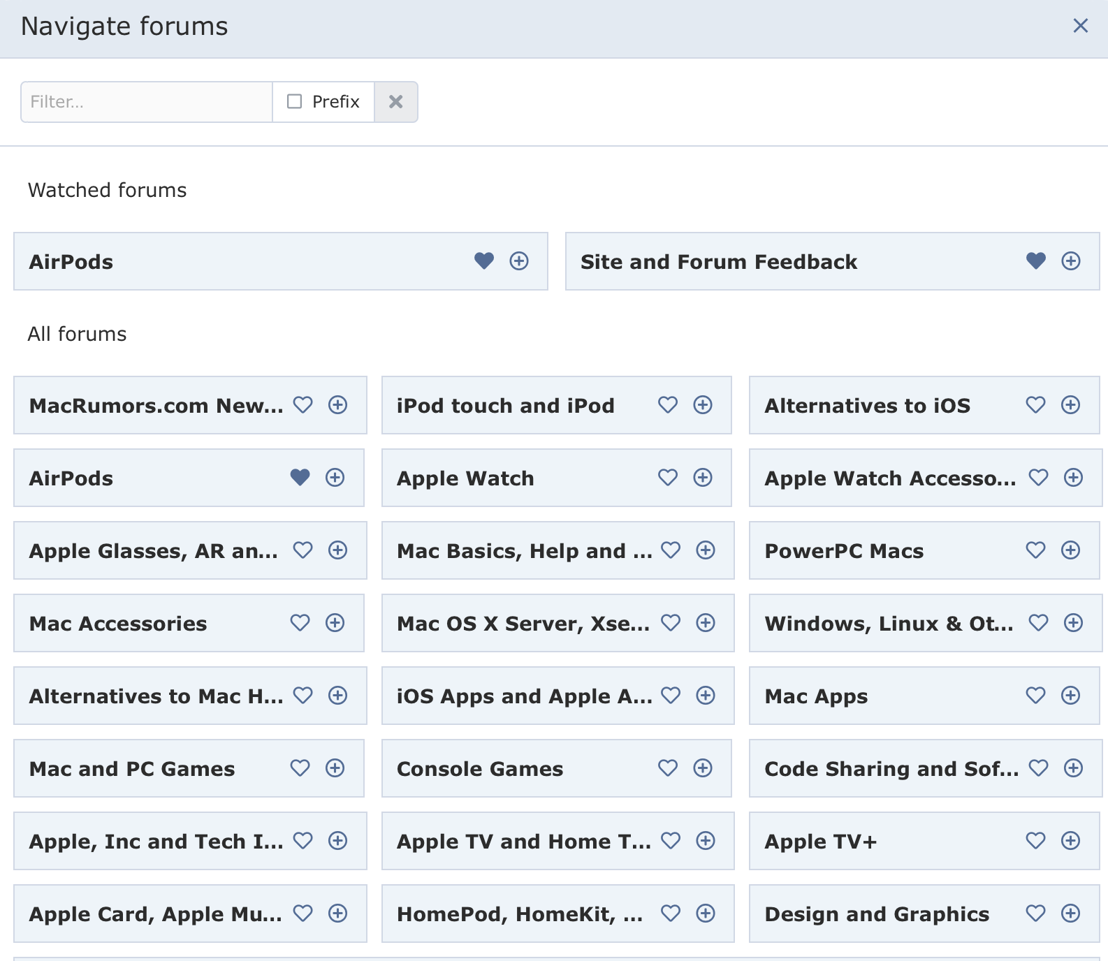Click plus icon for Mac OS X Server

[706, 623]
